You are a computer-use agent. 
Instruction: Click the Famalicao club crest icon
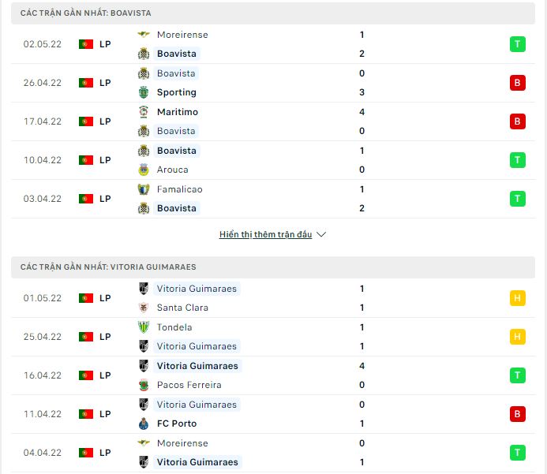point(144,189)
